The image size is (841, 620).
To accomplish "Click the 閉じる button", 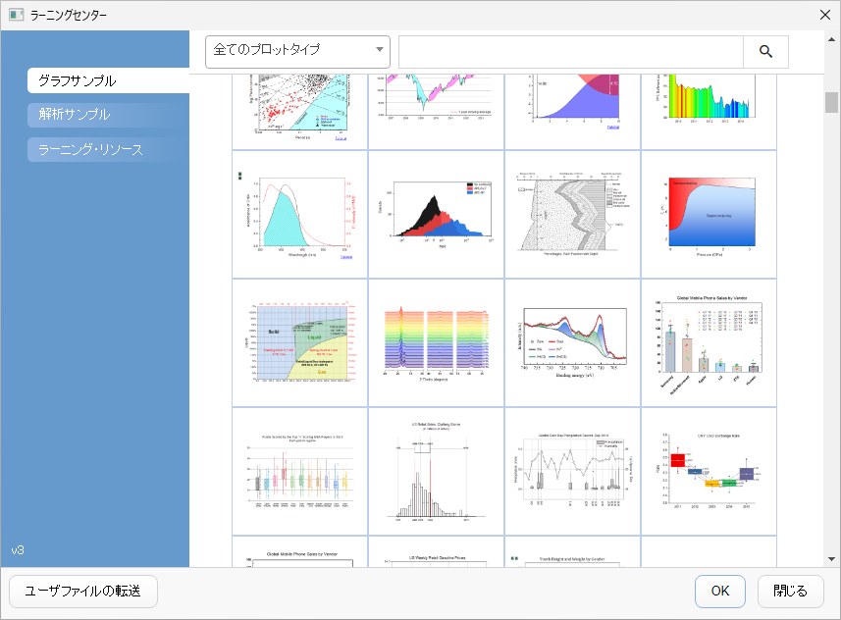I will point(790,591).
